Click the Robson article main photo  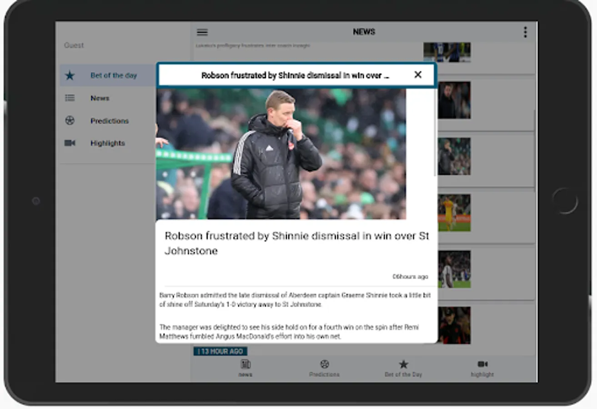pos(281,154)
